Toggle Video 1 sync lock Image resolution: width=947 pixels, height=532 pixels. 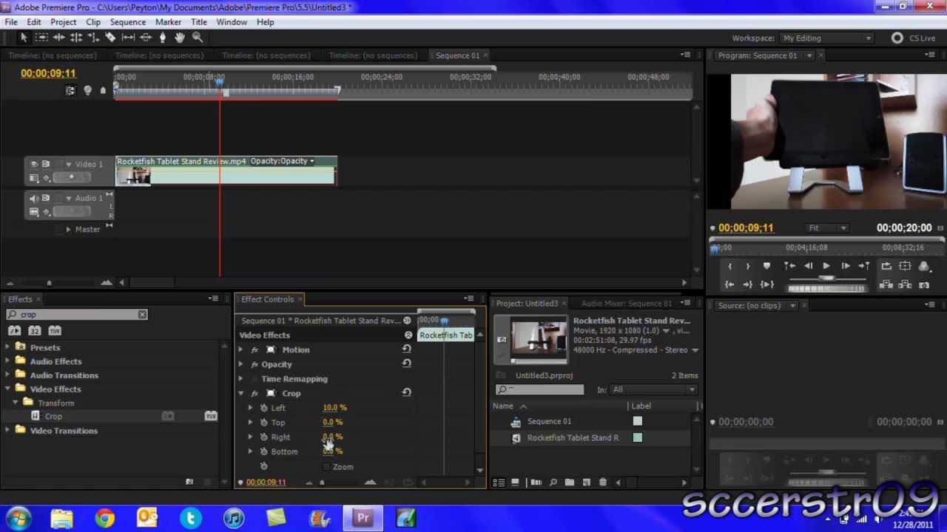pyautogui.click(x=46, y=164)
